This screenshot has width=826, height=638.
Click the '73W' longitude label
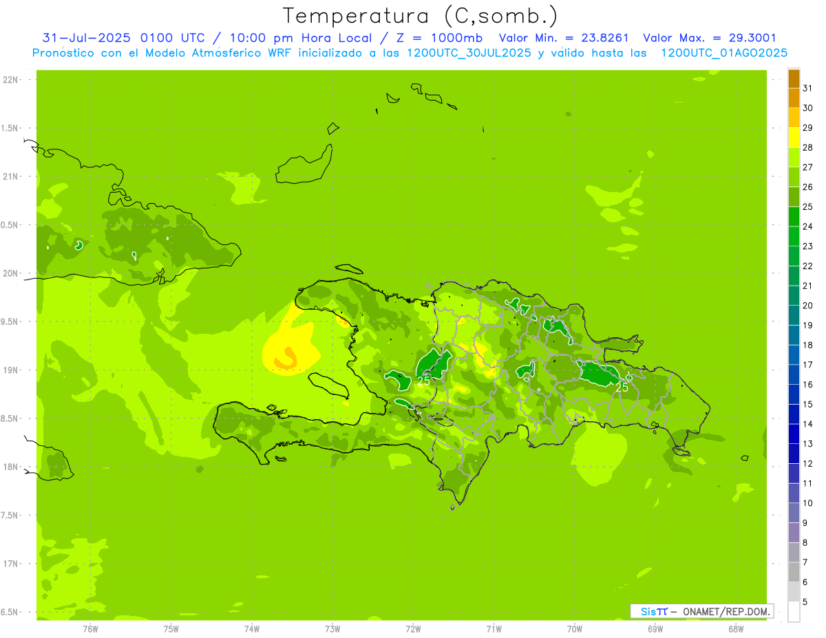[332, 629]
